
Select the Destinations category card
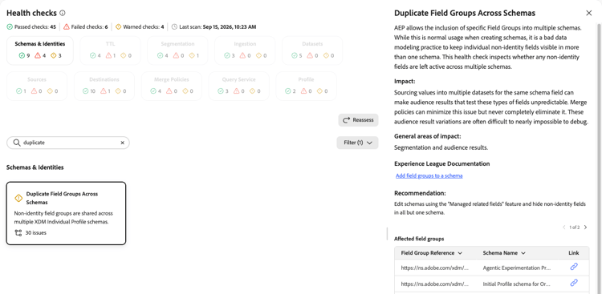[x=104, y=87]
